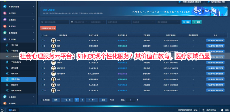Viewport: 230px width, 112px height.
Task: Enable the 全选所有 checkbox near pagination
Action: click(x=41, y=100)
